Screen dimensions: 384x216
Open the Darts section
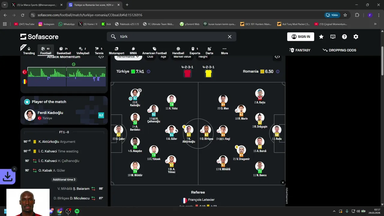[209, 50]
